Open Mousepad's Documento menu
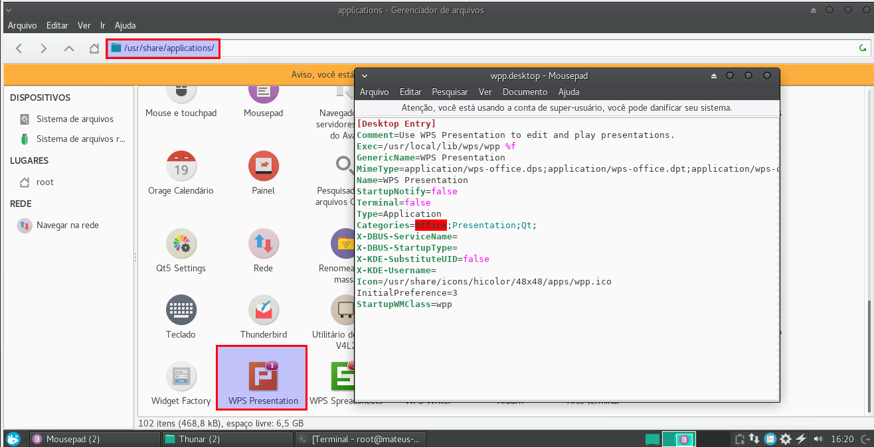Image resolution: width=874 pixels, height=447 pixels. pyautogui.click(x=525, y=92)
